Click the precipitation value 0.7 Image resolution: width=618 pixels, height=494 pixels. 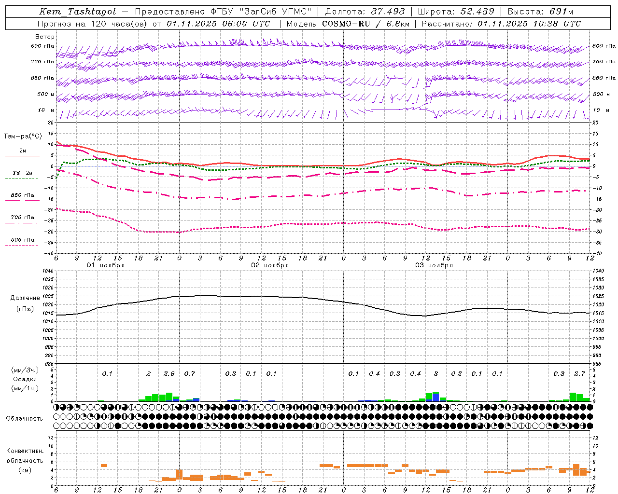(x=190, y=373)
